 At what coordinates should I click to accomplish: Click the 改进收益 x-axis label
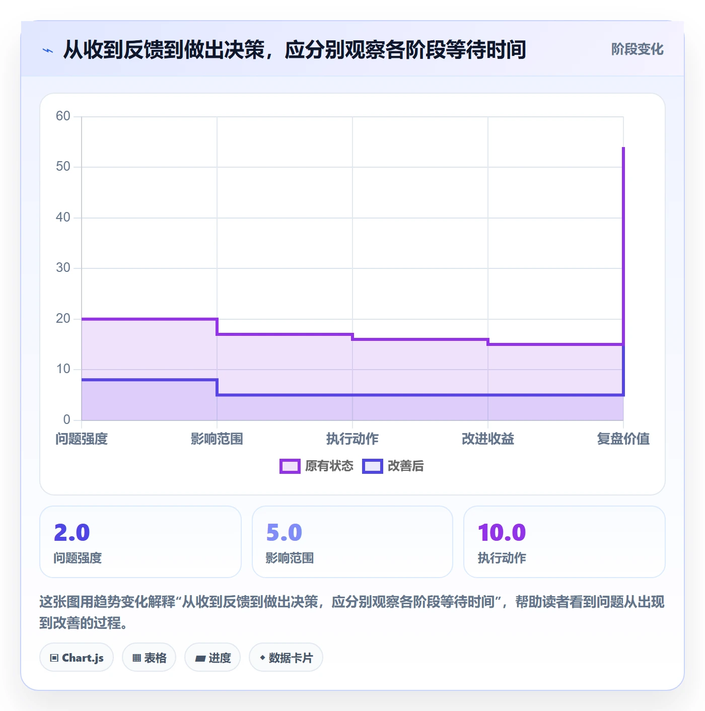coord(488,439)
